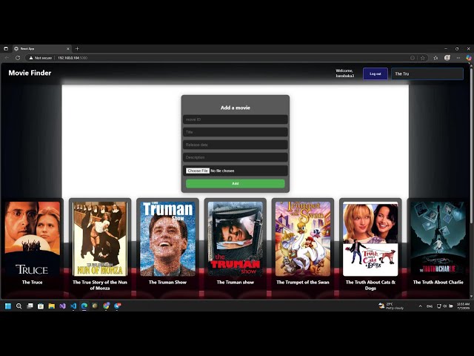Click the Windows Start button

[8, 306]
